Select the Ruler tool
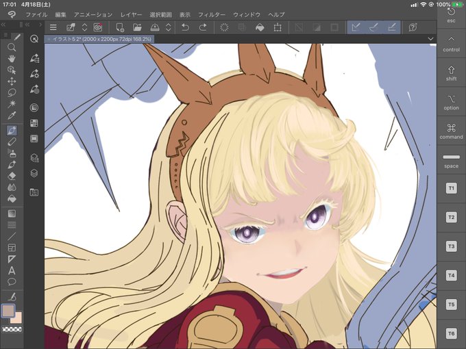The height and width of the screenshot is (349, 466). point(12,259)
